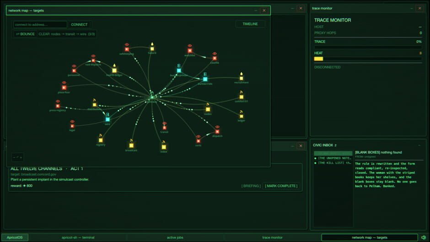The width and height of the screenshot is (430, 242).
Task: Select the red personnel node
Action: coord(74,71)
